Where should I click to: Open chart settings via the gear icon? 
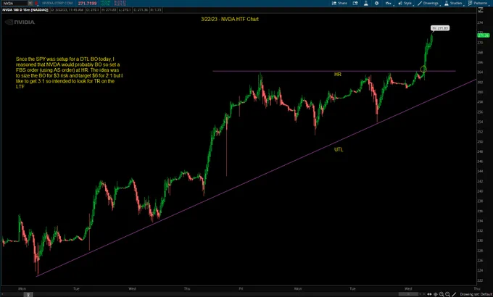point(377,3)
